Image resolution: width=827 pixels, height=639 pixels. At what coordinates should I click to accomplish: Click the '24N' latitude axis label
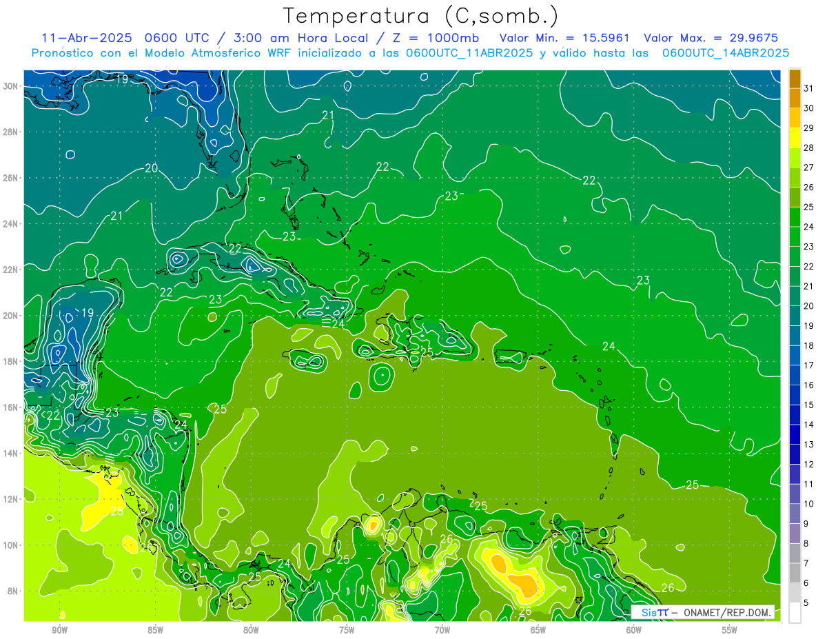12,224
